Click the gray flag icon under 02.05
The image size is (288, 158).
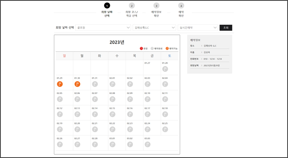(x=60, y=99)
